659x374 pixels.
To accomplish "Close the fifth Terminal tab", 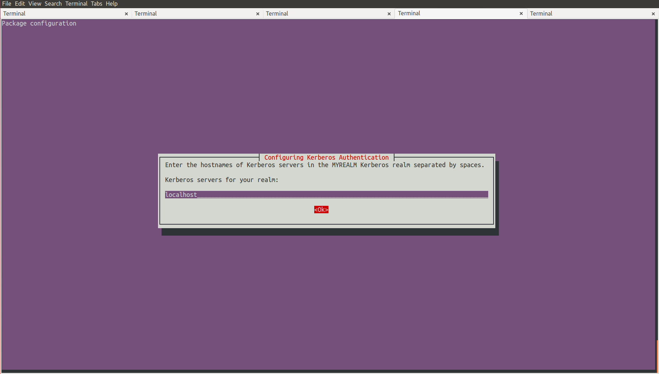I will coord(653,14).
